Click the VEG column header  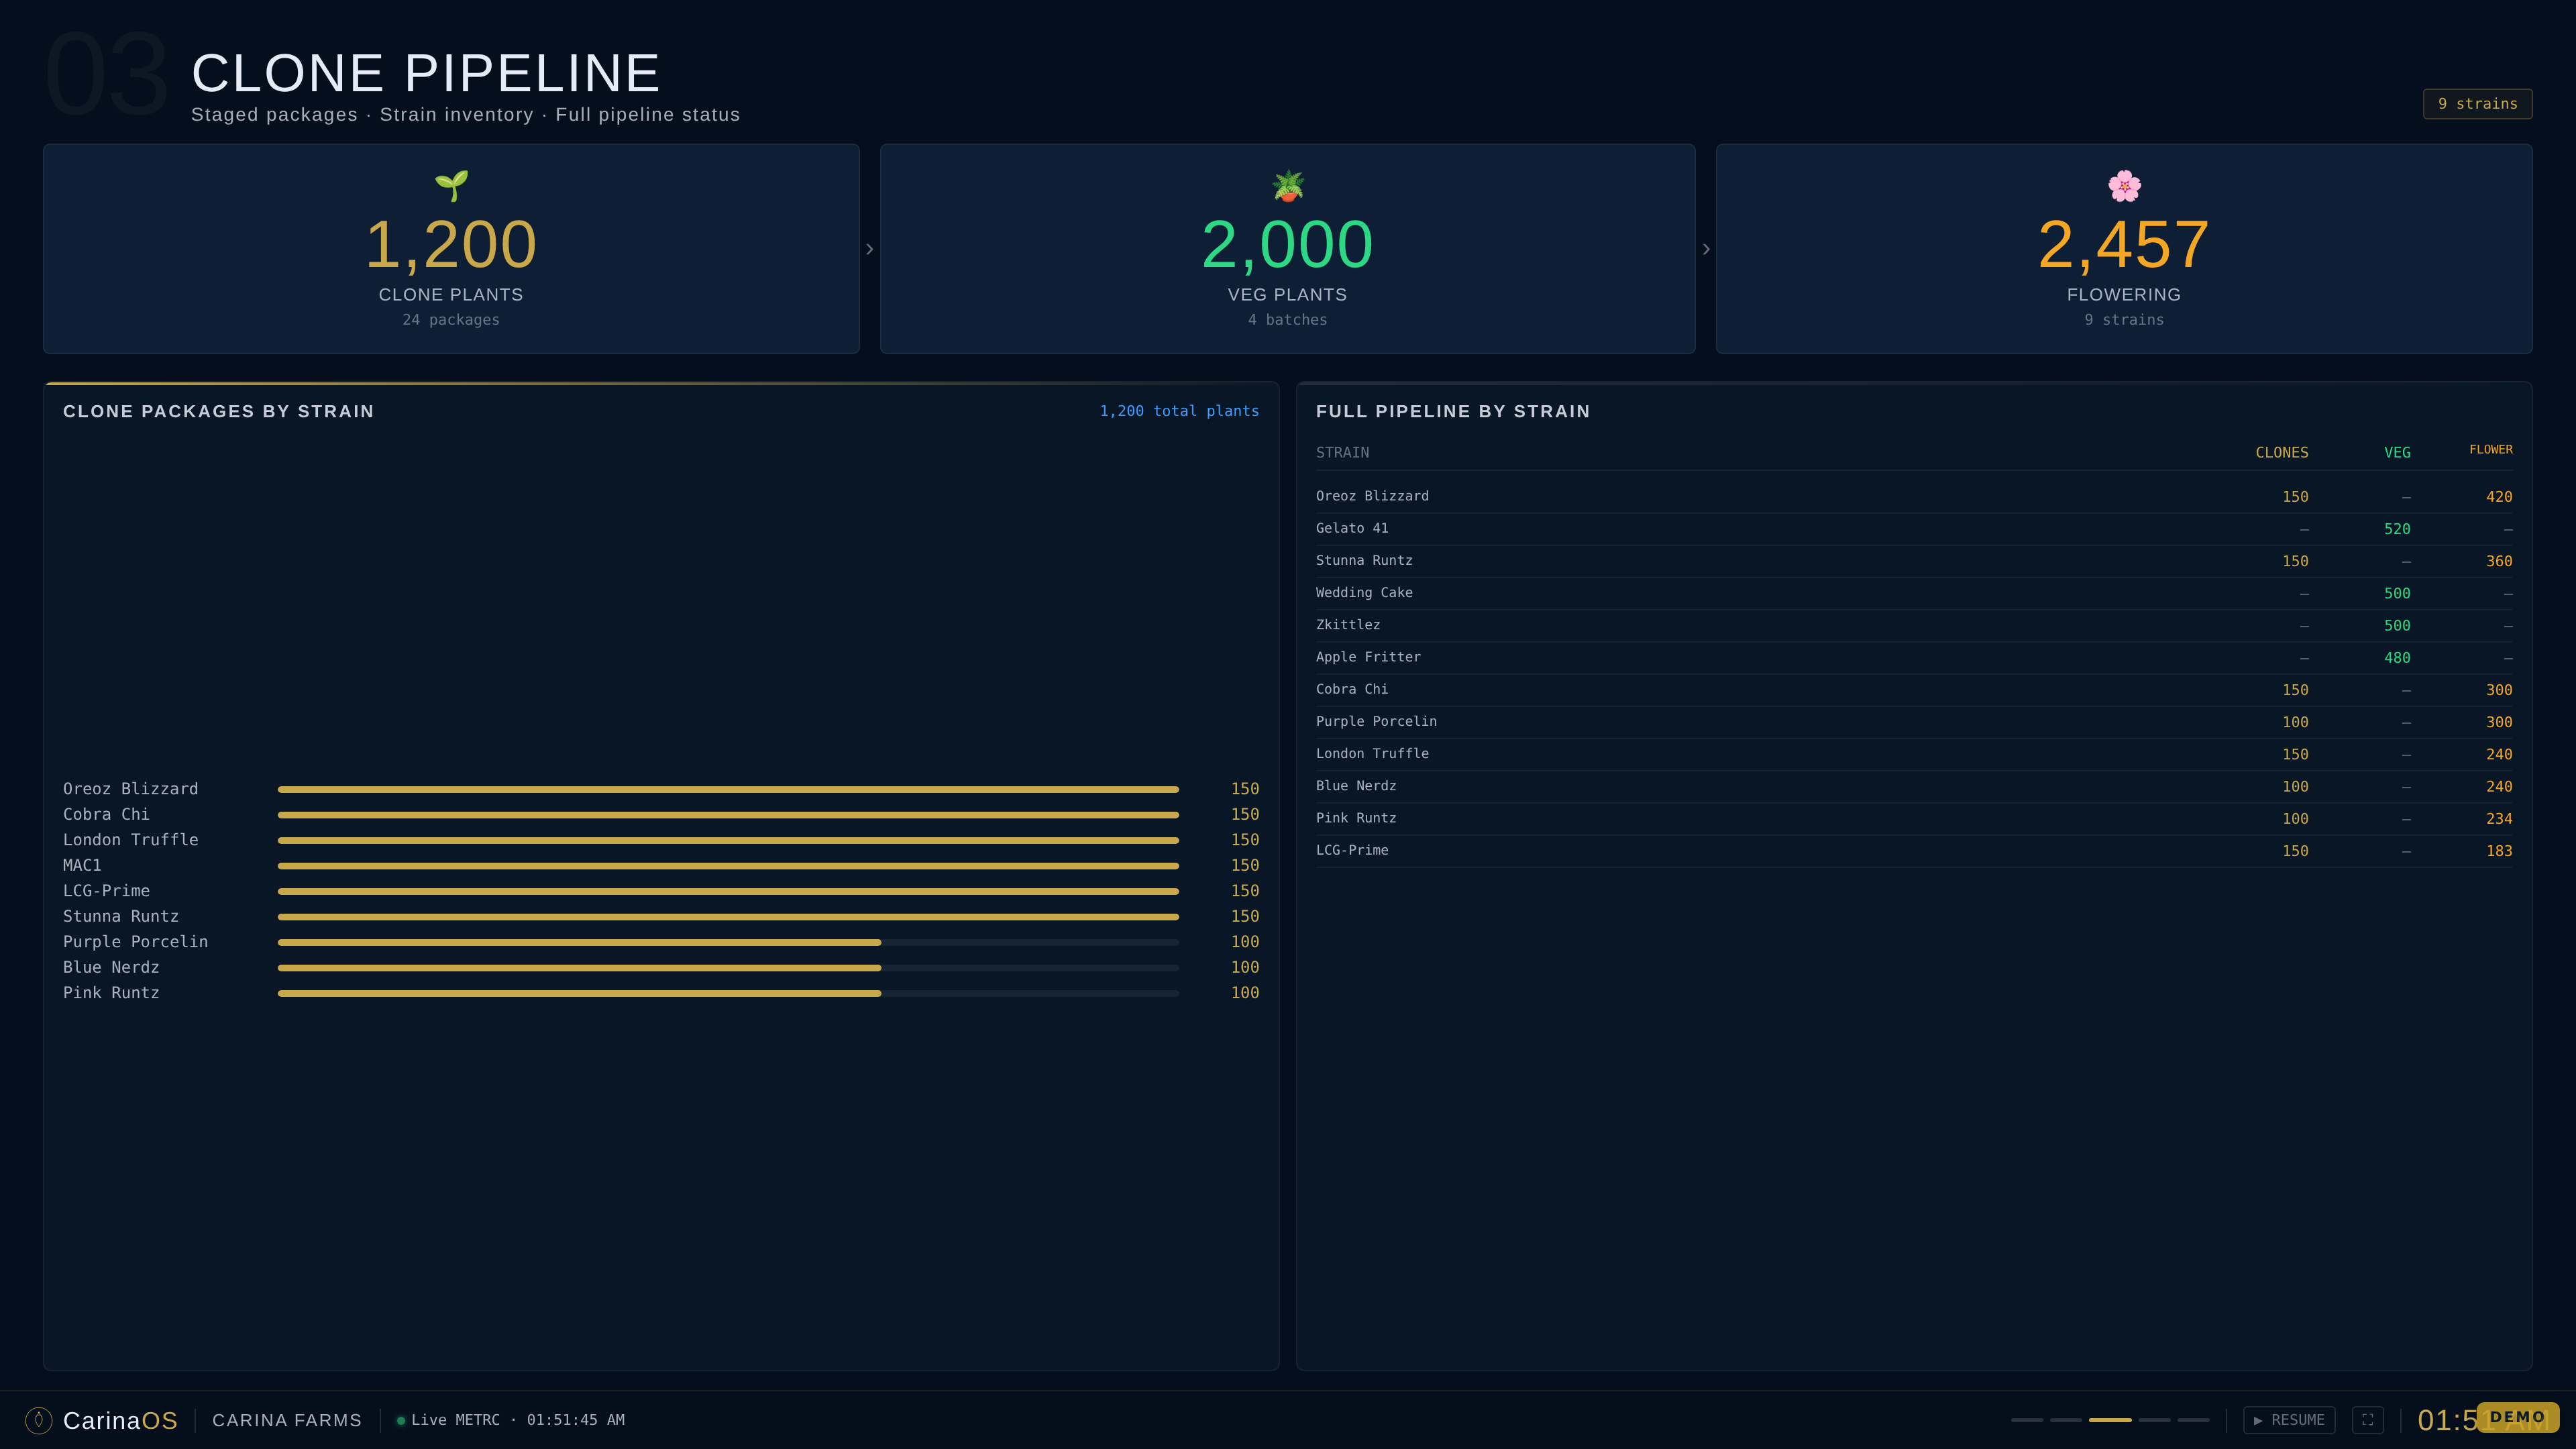pyautogui.click(x=2397, y=453)
